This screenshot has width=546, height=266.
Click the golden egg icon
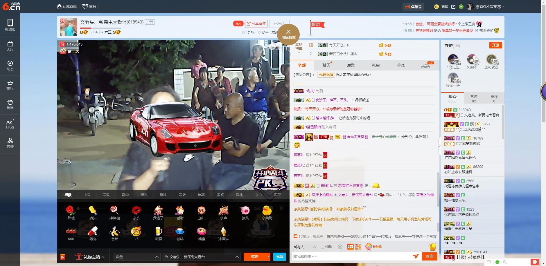coord(432,247)
